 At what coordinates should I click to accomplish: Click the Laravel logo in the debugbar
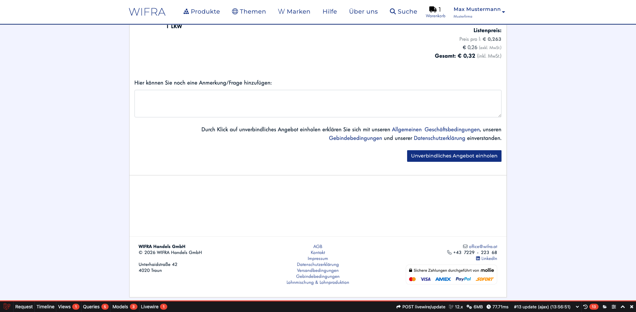7,307
